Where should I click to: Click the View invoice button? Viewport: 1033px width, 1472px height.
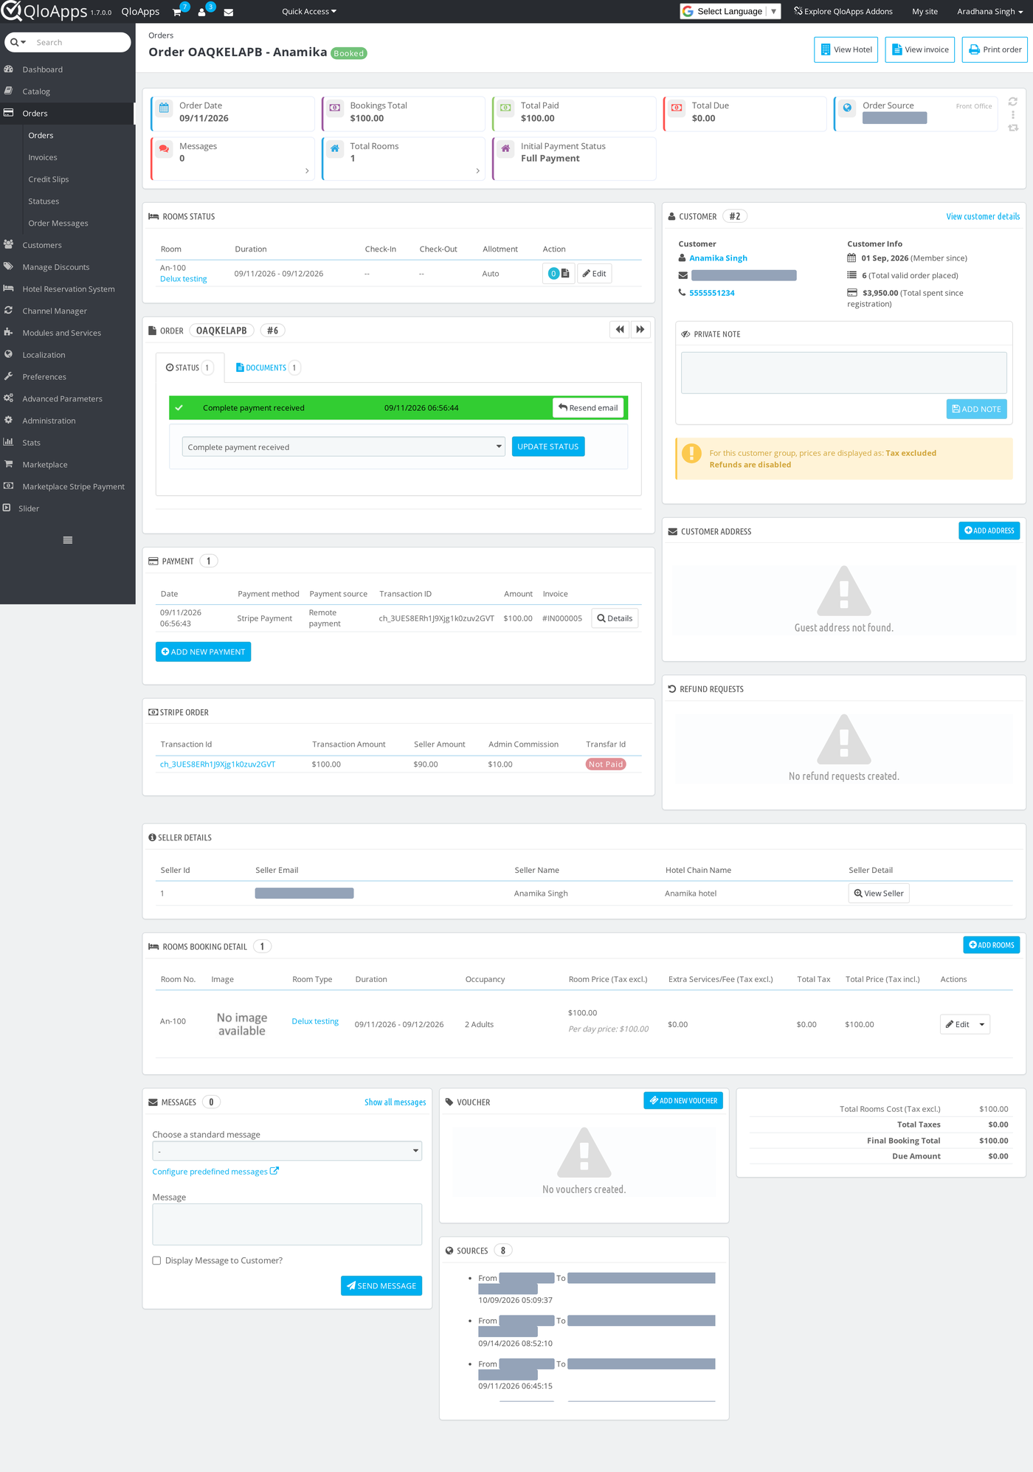[920, 50]
